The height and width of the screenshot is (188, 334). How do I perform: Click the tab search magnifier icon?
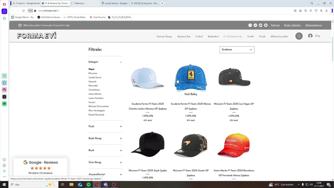312,3
